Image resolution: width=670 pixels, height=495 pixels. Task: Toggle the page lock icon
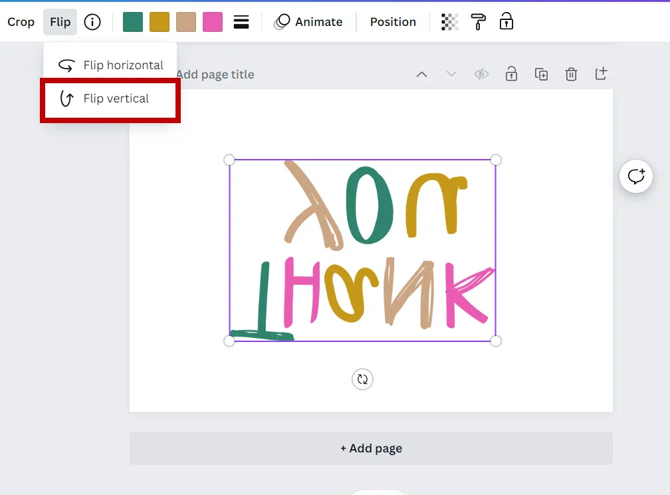tap(511, 74)
